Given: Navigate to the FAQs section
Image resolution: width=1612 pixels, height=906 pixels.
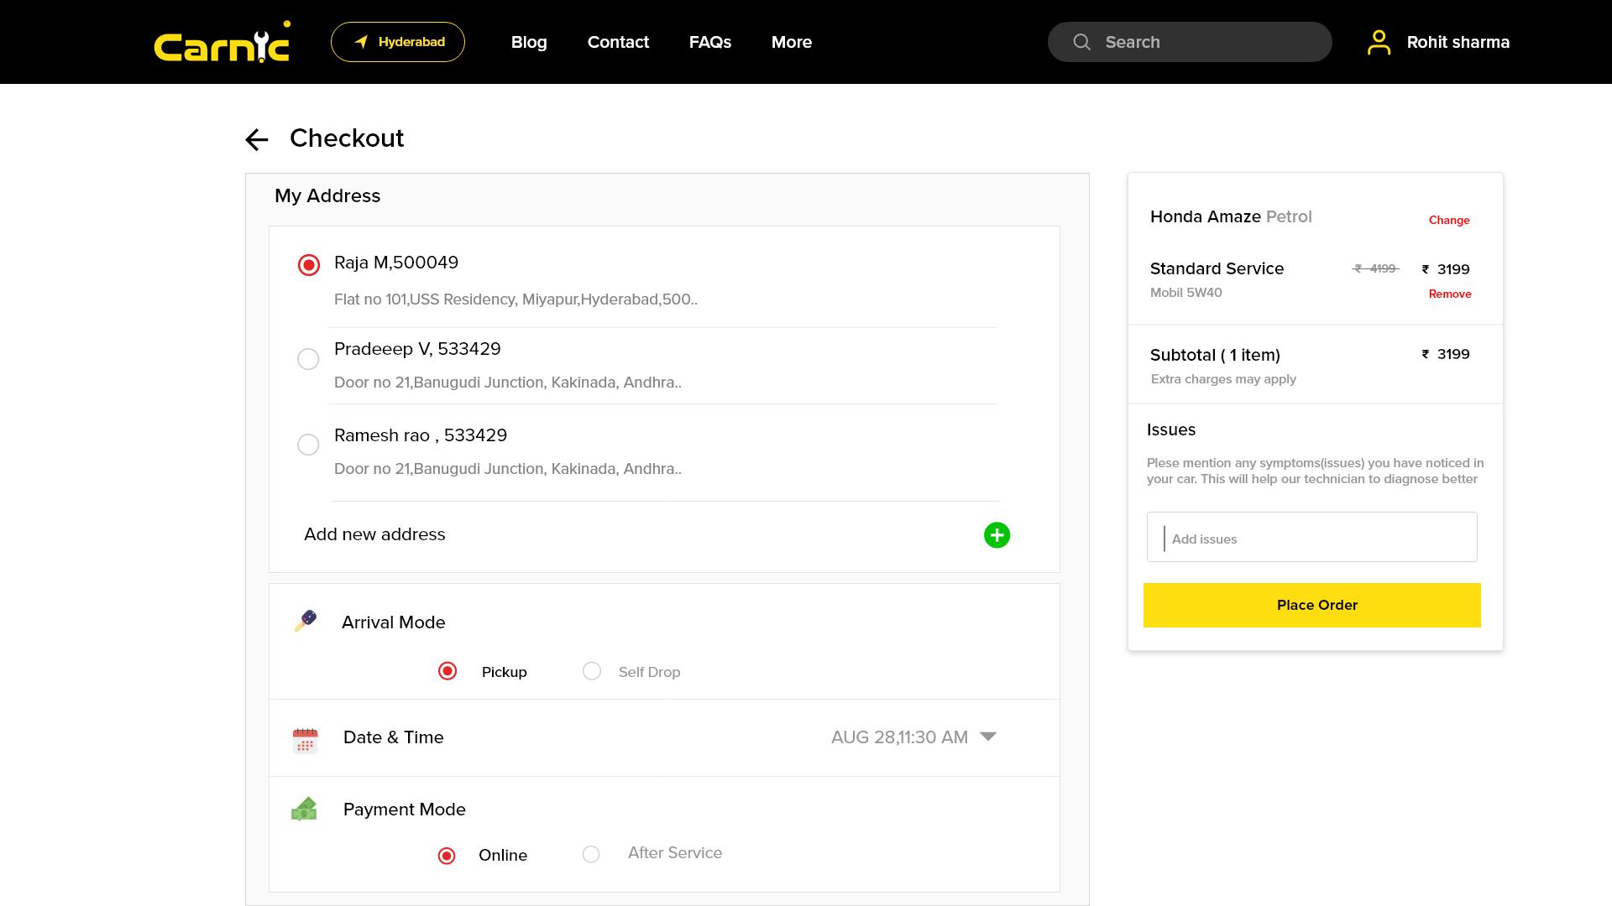Looking at the screenshot, I should coord(709,42).
